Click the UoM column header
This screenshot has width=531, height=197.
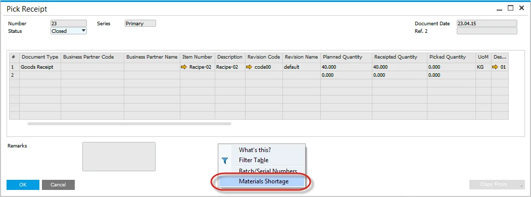point(483,57)
